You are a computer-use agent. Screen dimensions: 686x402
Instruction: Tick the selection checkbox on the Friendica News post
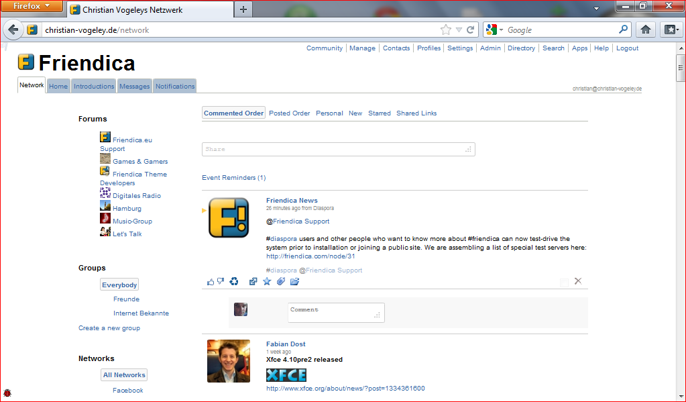click(564, 283)
